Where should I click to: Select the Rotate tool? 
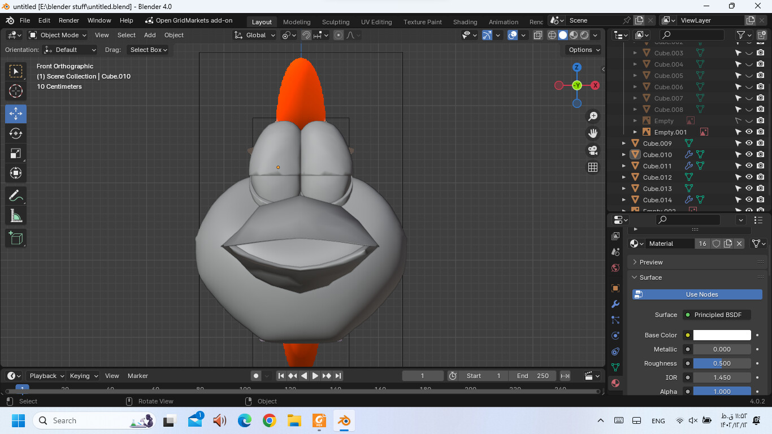16,133
